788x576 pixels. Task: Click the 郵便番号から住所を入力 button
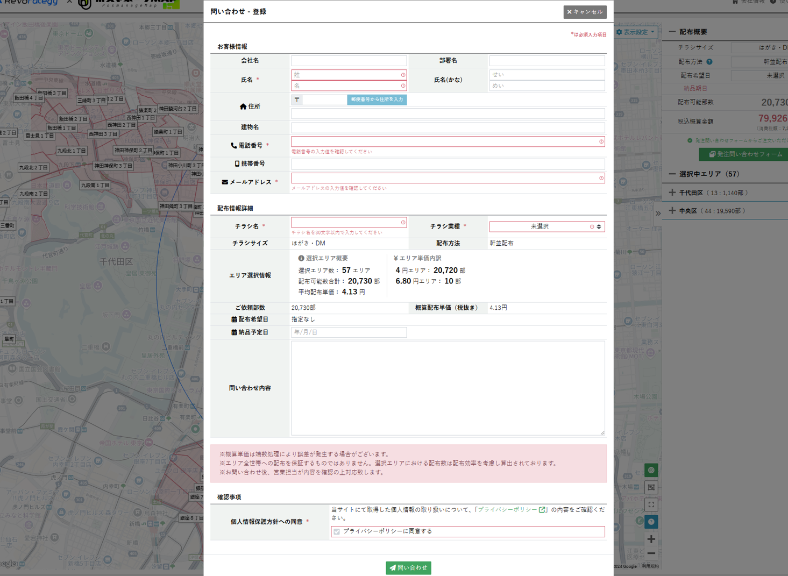point(377,99)
